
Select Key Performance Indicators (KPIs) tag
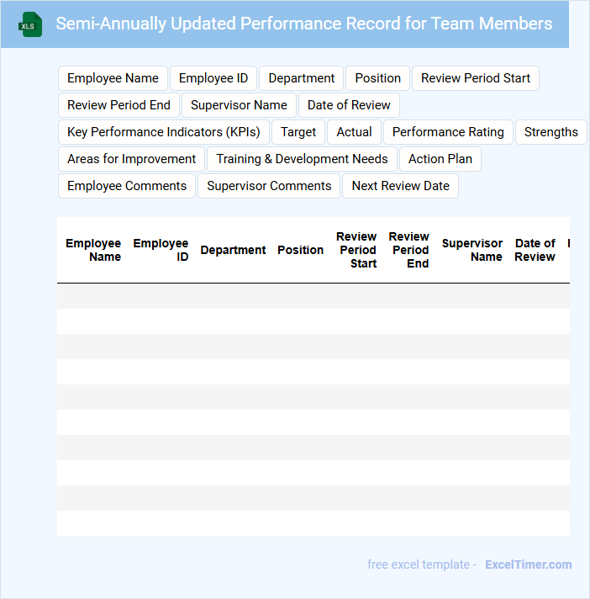[164, 132]
